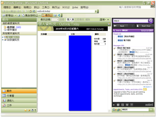This screenshot has width=156, height=117.
Task: Click the Home icon in web toolbar
Action: coord(30,11)
